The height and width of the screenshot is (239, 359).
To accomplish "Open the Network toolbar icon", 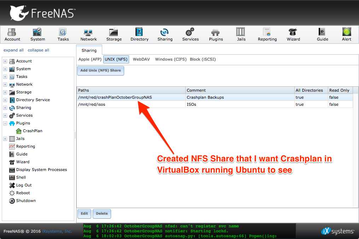I will tap(88, 35).
